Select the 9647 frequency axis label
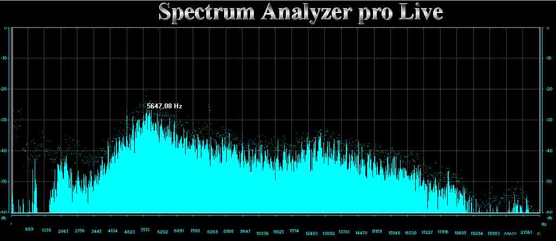Screen dimensions: 556x241 point(245,231)
